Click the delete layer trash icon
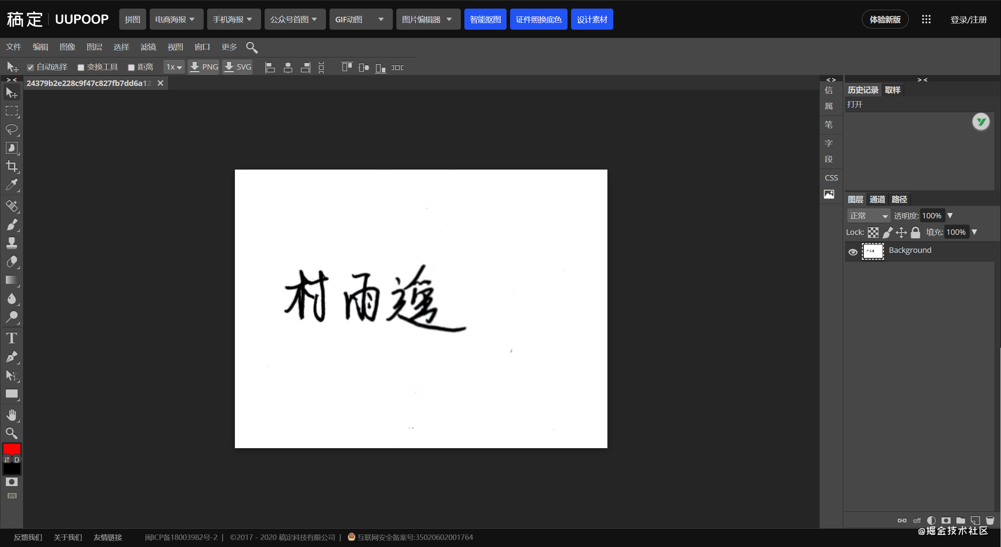The width and height of the screenshot is (1001, 547). click(x=990, y=520)
